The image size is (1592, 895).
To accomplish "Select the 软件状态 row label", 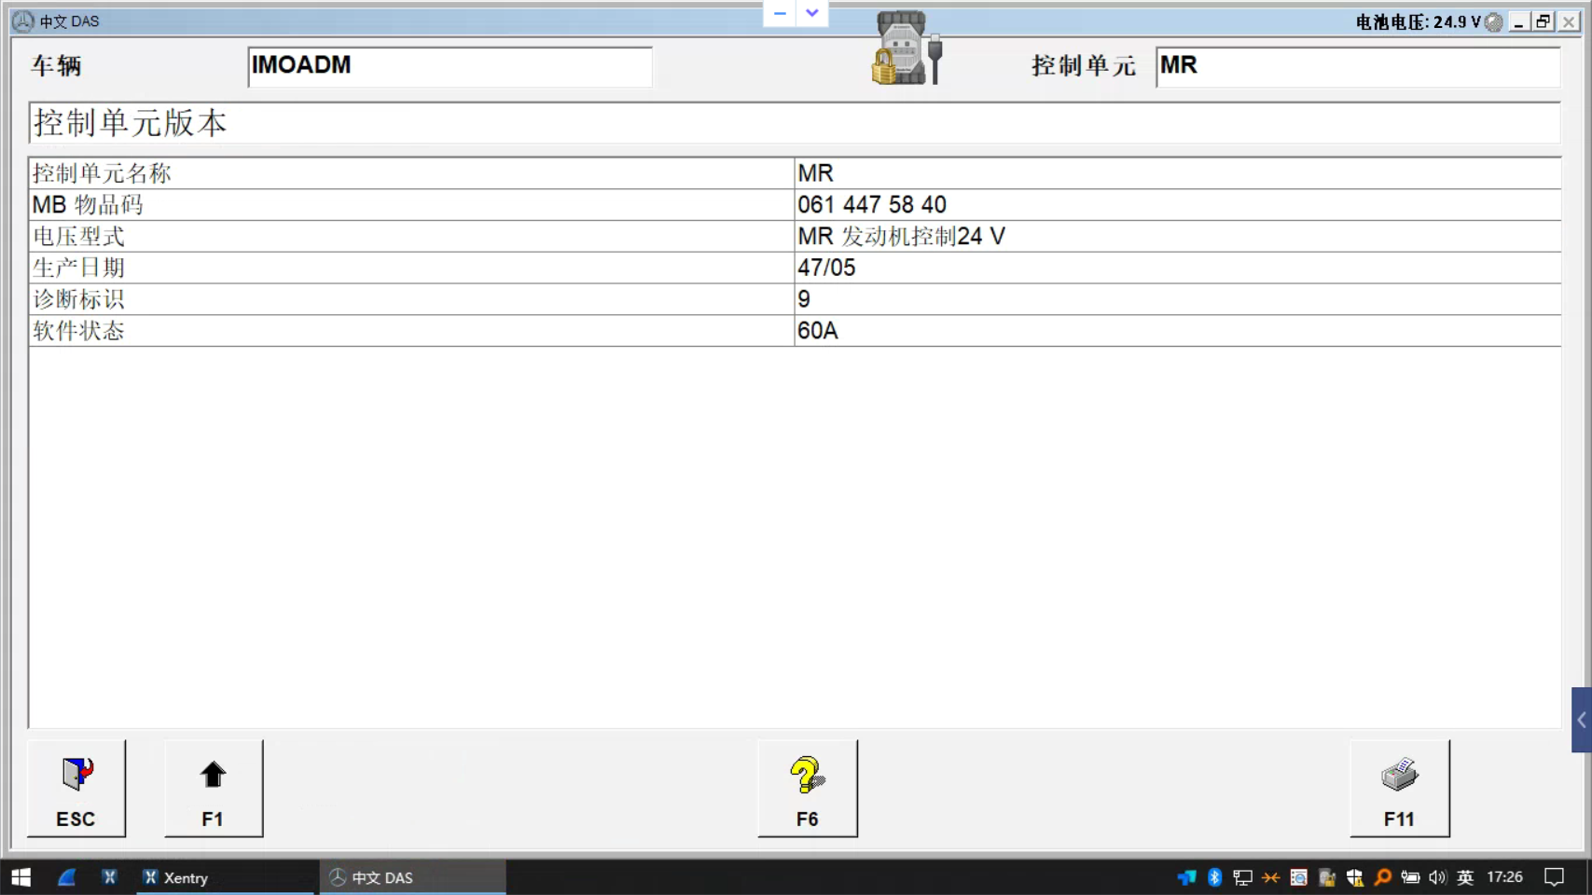I will tap(78, 331).
